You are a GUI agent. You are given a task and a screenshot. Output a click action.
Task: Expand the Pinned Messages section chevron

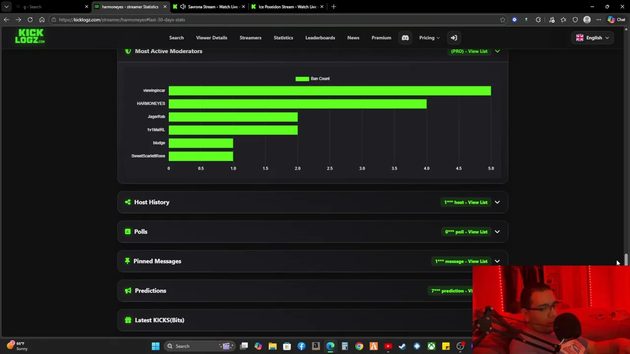coord(497,261)
